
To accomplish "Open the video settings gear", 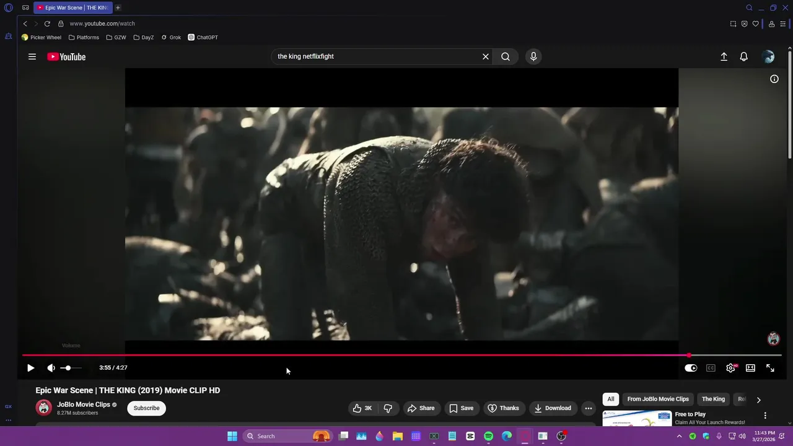I will (x=731, y=368).
